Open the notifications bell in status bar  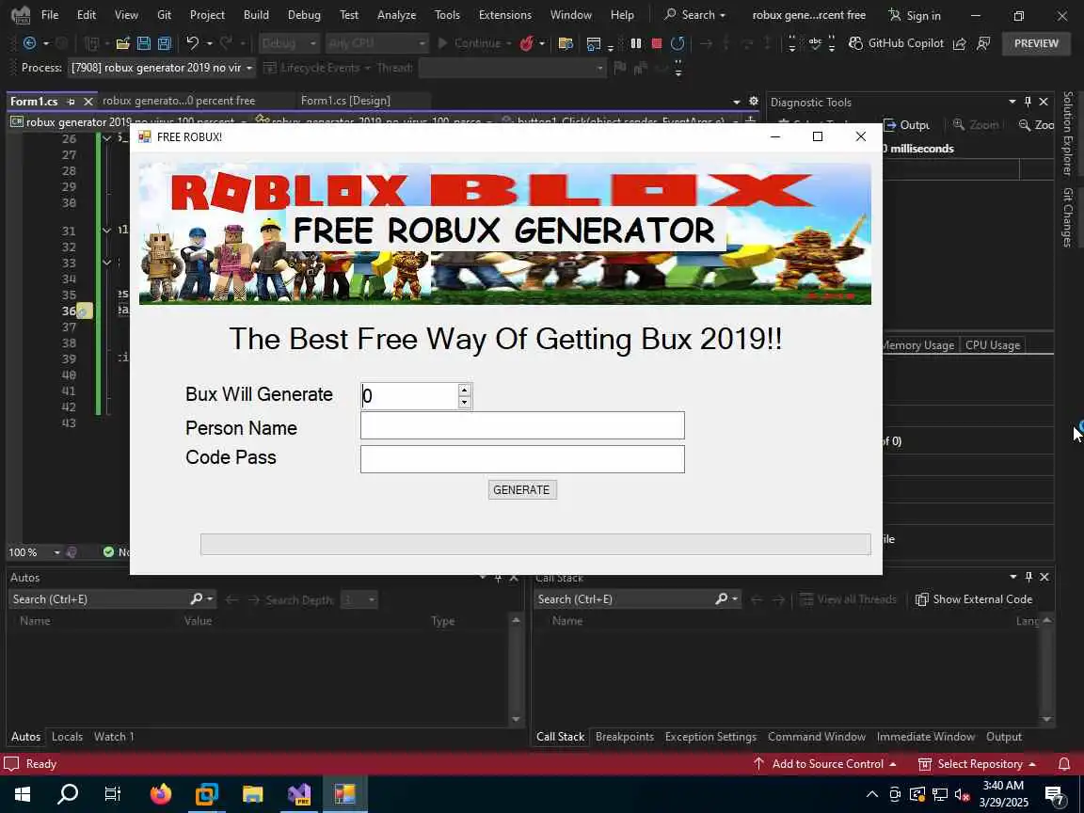click(1064, 763)
